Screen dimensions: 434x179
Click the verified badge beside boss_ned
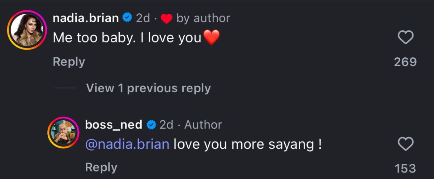coord(151,125)
